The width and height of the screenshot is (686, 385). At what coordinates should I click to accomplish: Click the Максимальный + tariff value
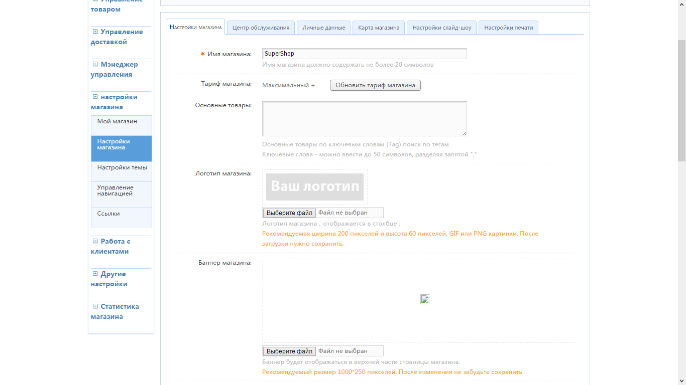(288, 85)
